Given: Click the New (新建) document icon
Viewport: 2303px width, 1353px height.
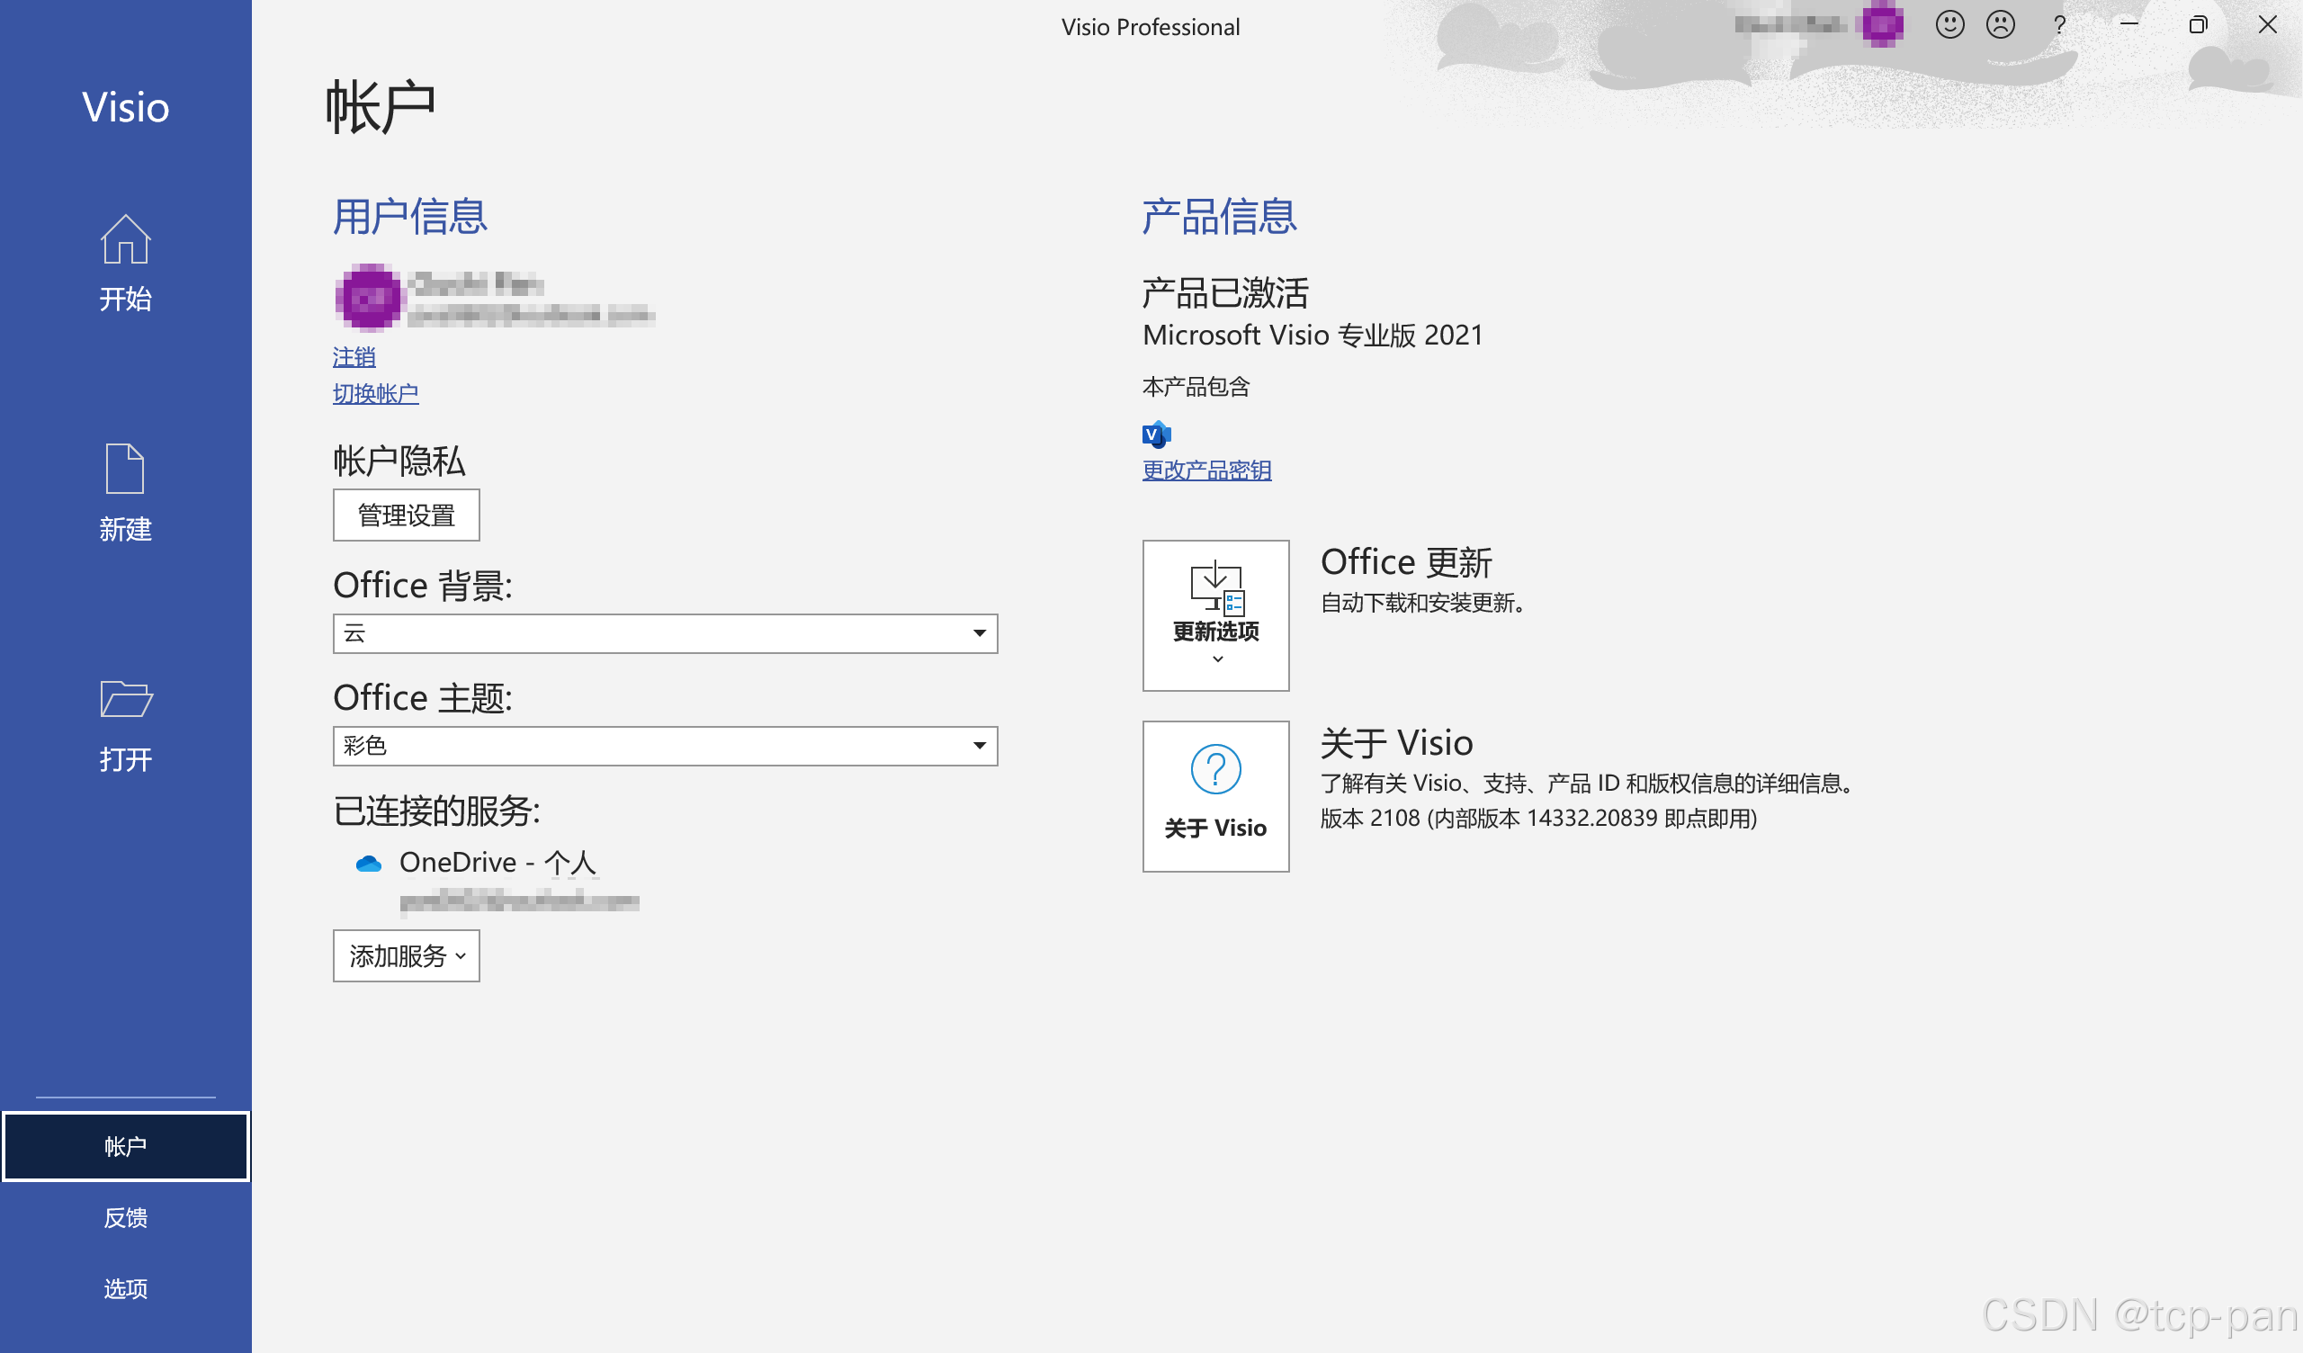Looking at the screenshot, I should click(x=125, y=468).
